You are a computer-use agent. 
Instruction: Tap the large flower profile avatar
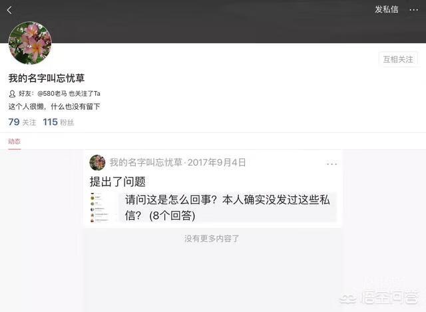click(30, 43)
